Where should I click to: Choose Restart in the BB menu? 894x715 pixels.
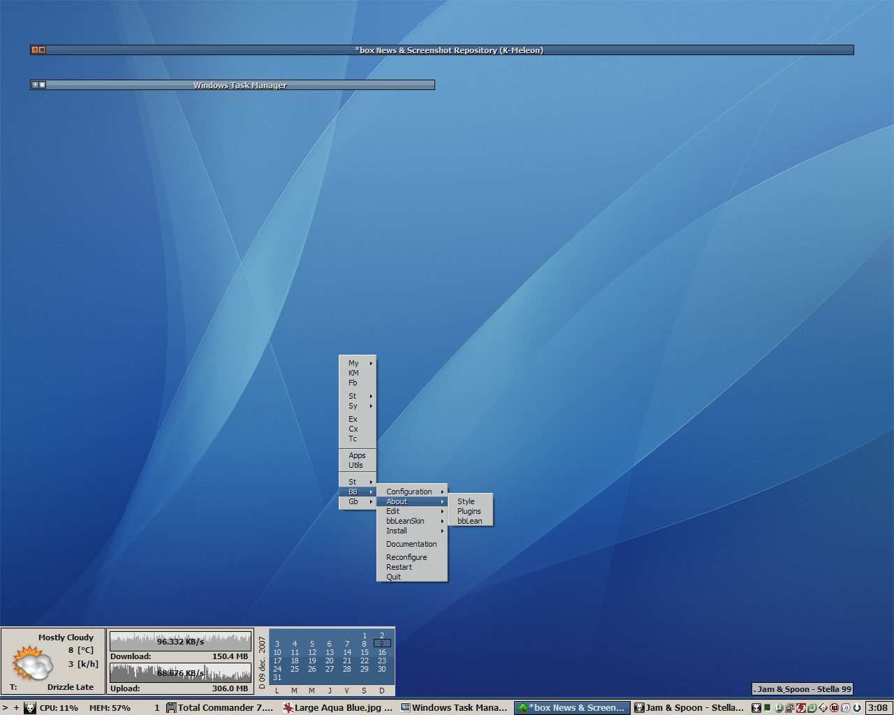412,567
